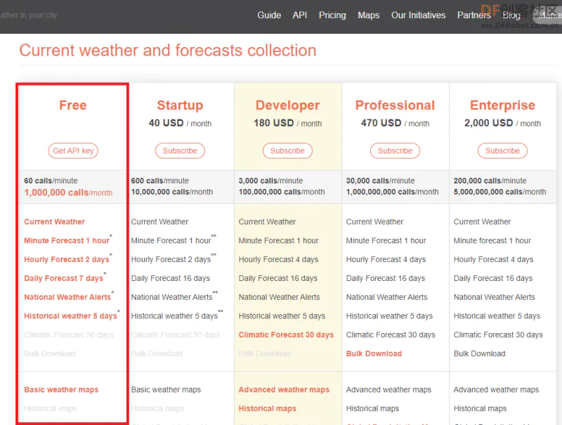This screenshot has width=562, height=425.
Task: Click 30,000 calls/minute in Professional column
Action: click(380, 181)
